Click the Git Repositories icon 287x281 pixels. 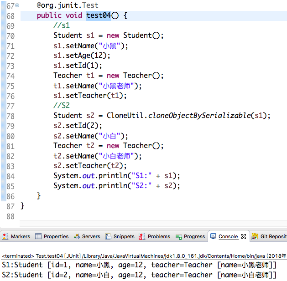[255, 236]
